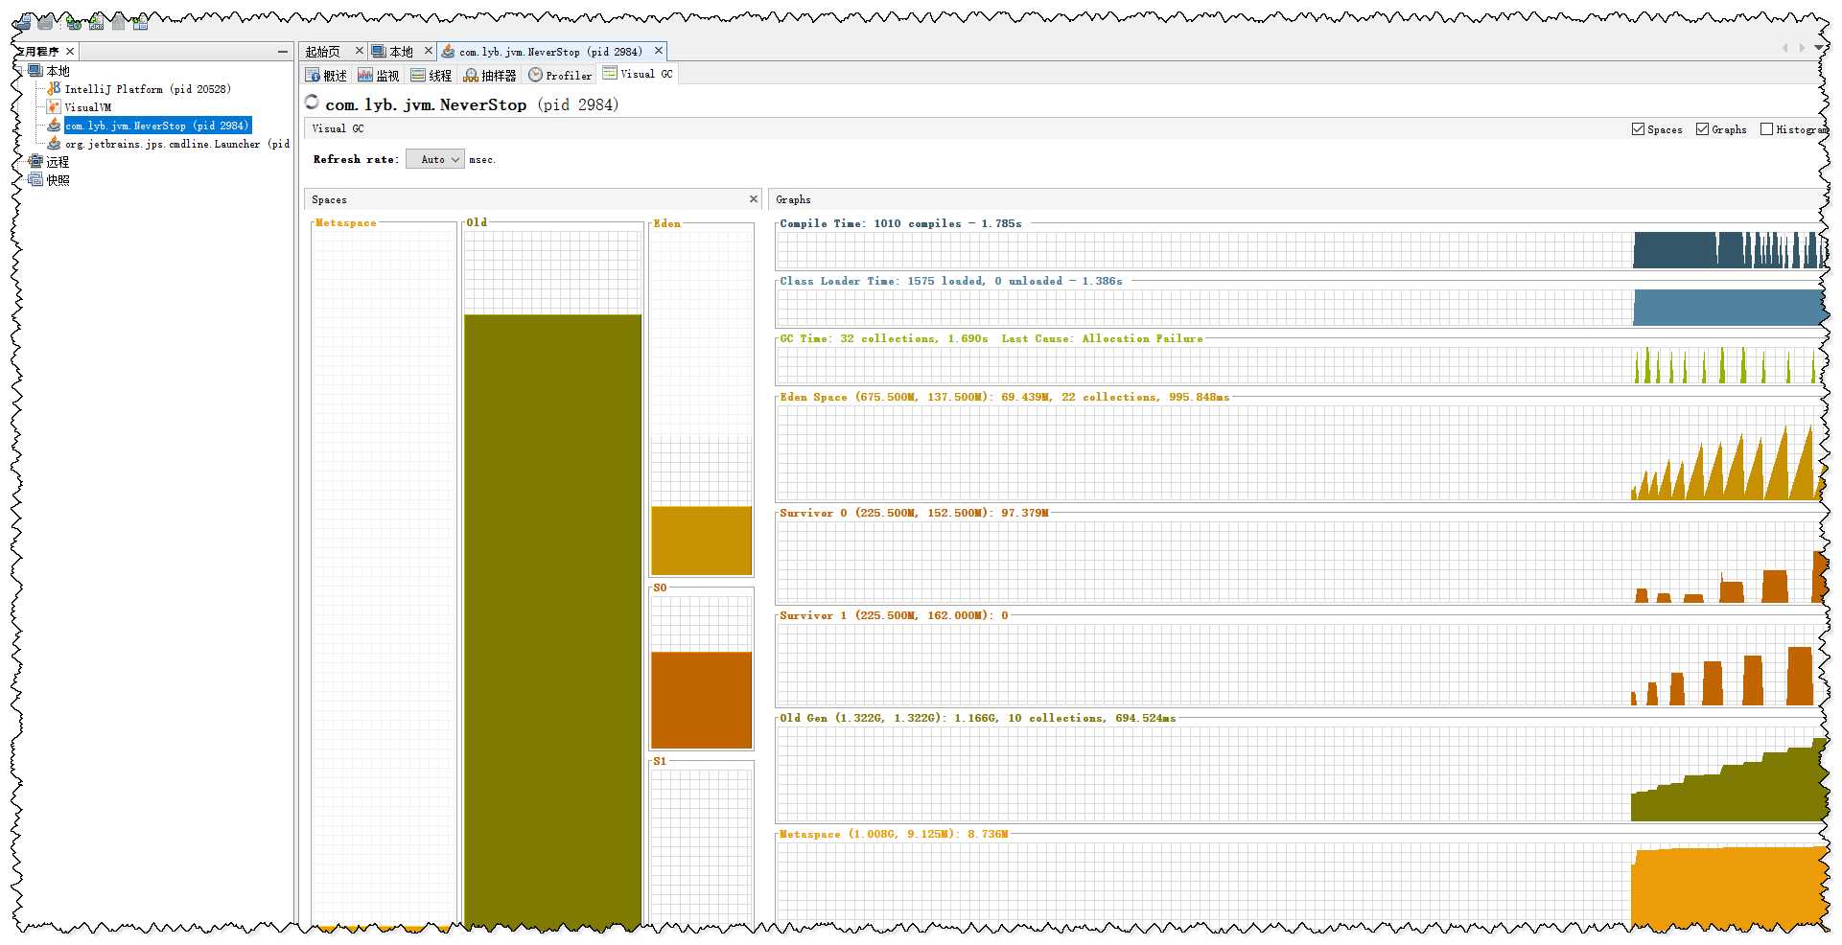Close the com.lyb.jvm.NeverStop (pid 2984) tab

[x=659, y=51]
